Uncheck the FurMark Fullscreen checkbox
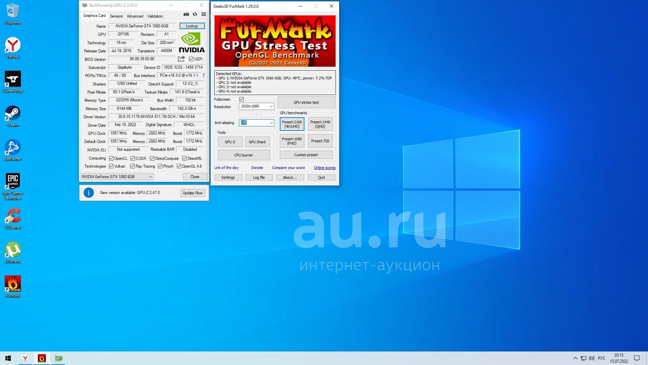Image resolution: width=648 pixels, height=365 pixels. click(241, 99)
